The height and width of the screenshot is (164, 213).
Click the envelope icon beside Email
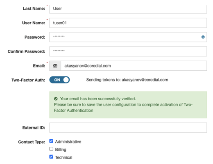click(55, 66)
